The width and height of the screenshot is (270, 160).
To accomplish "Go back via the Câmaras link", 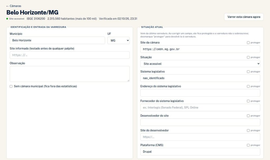I will (14, 6).
